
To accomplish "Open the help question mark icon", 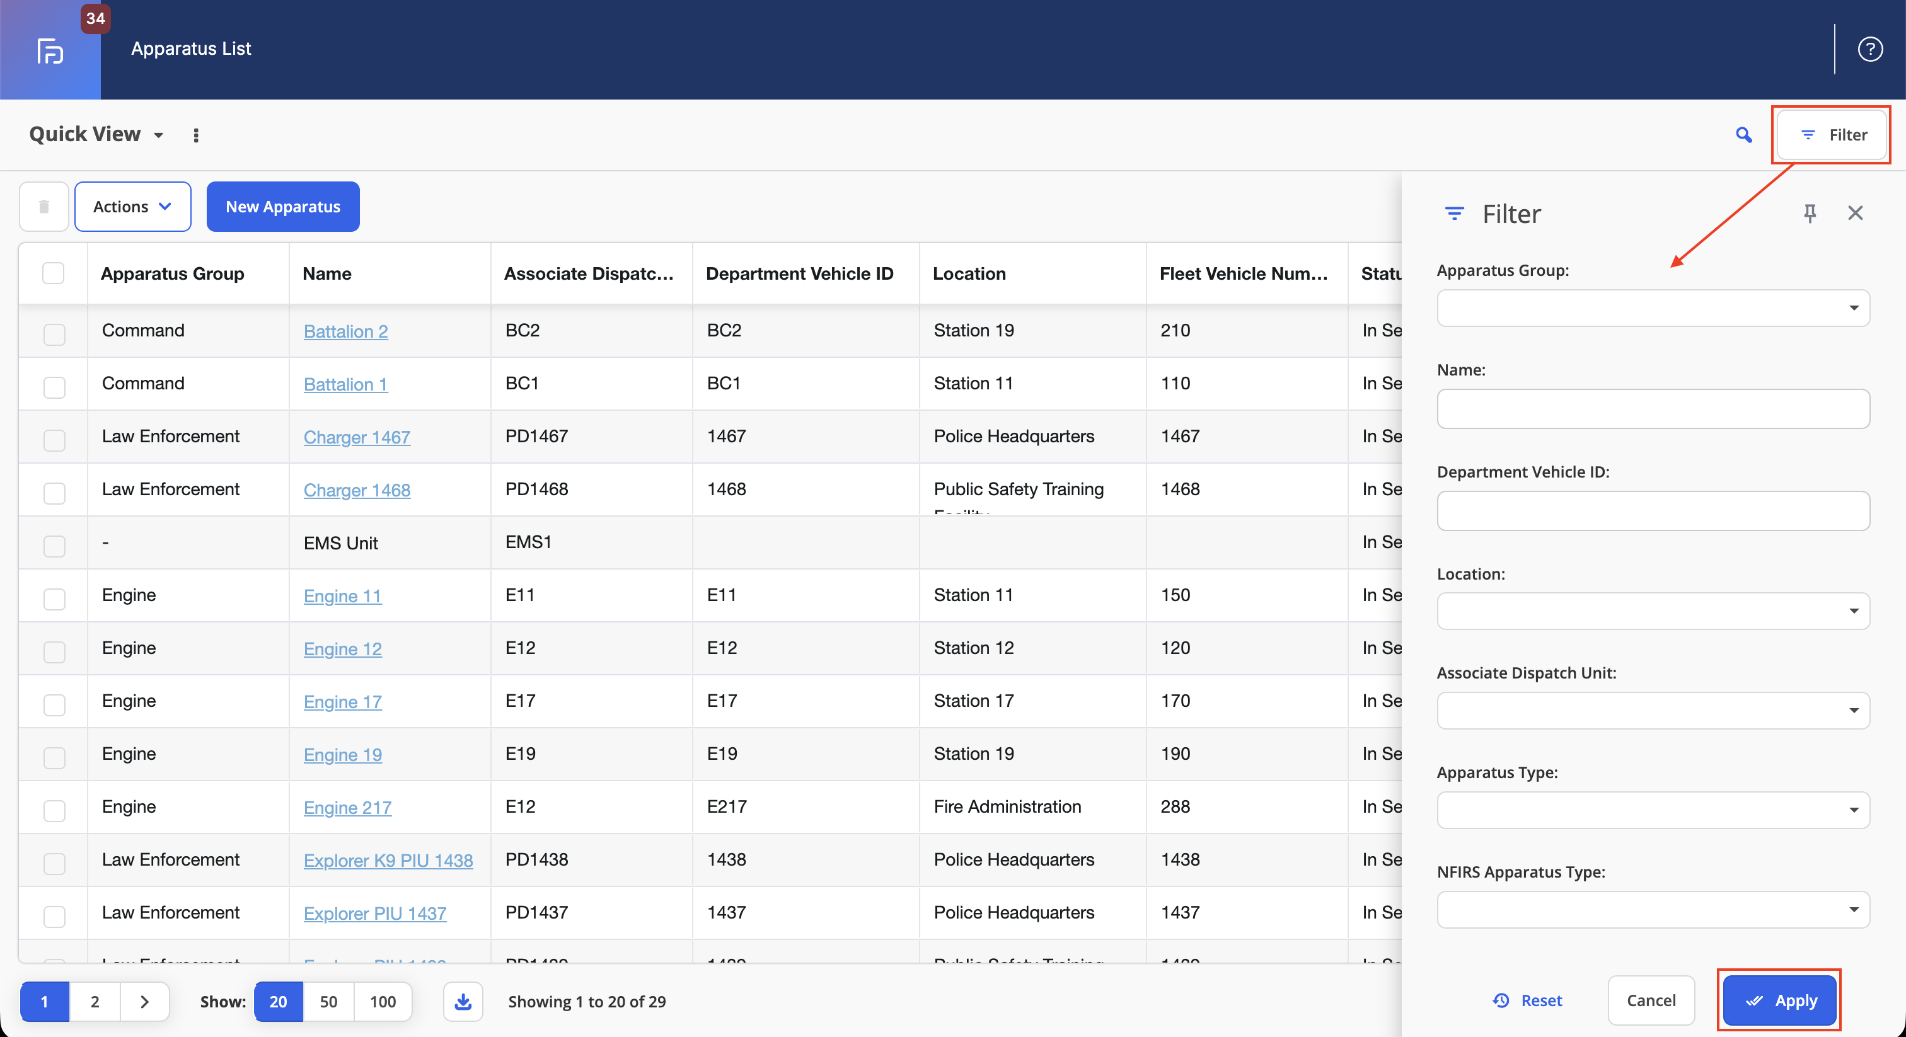I will pos(1869,49).
